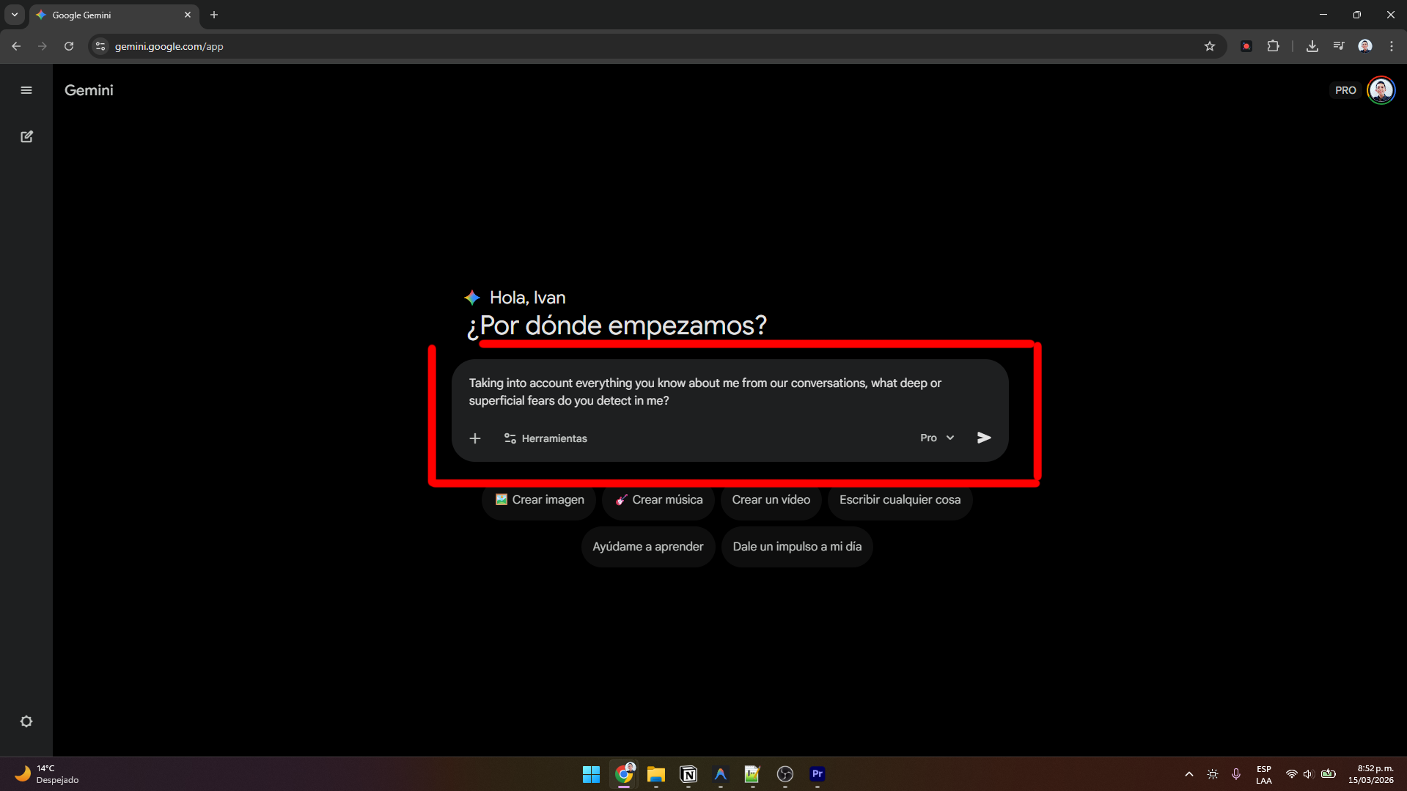Go back with the browser back arrow
This screenshot has height=791, width=1407.
16,46
